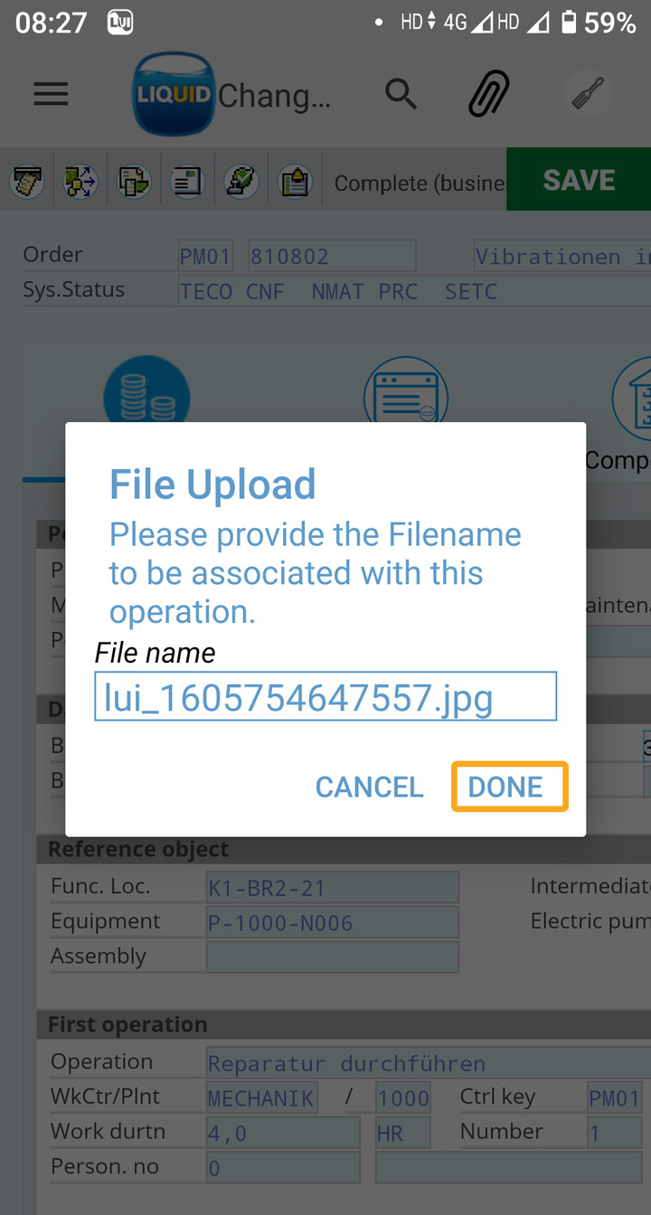Tap the screwdriver tools icon

click(588, 93)
